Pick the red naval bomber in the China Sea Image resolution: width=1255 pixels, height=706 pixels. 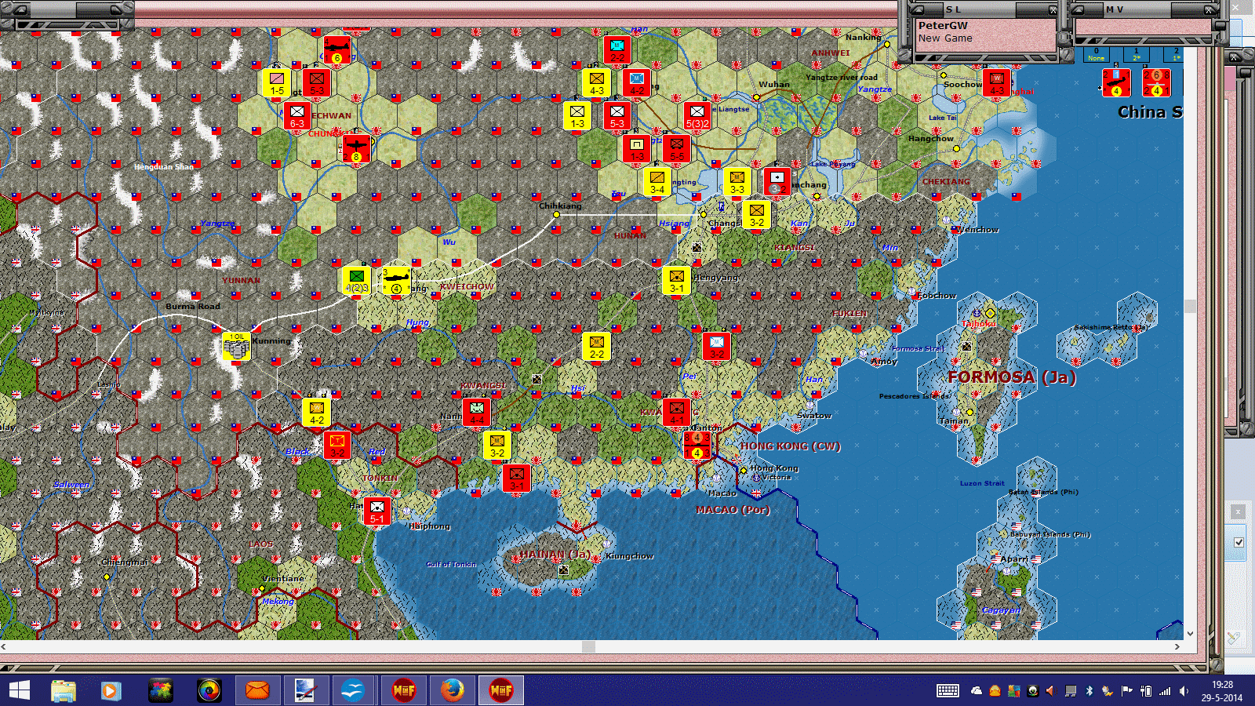pos(1116,82)
